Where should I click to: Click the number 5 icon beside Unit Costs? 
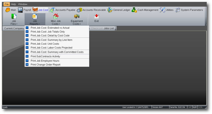[x=27, y=44]
